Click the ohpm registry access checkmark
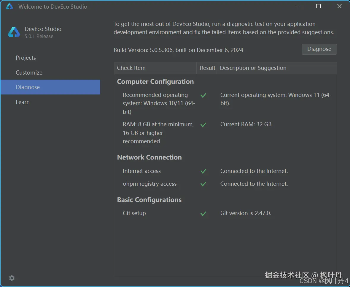Viewport: 350px width, 287px height. pos(203,184)
